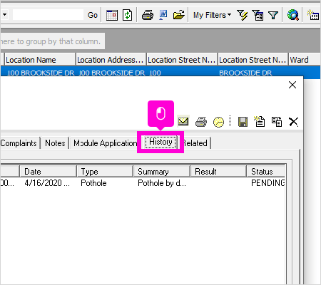Screen dimensions: 321x285
Task: Click the quick filter lightning icon
Action: pos(242,15)
